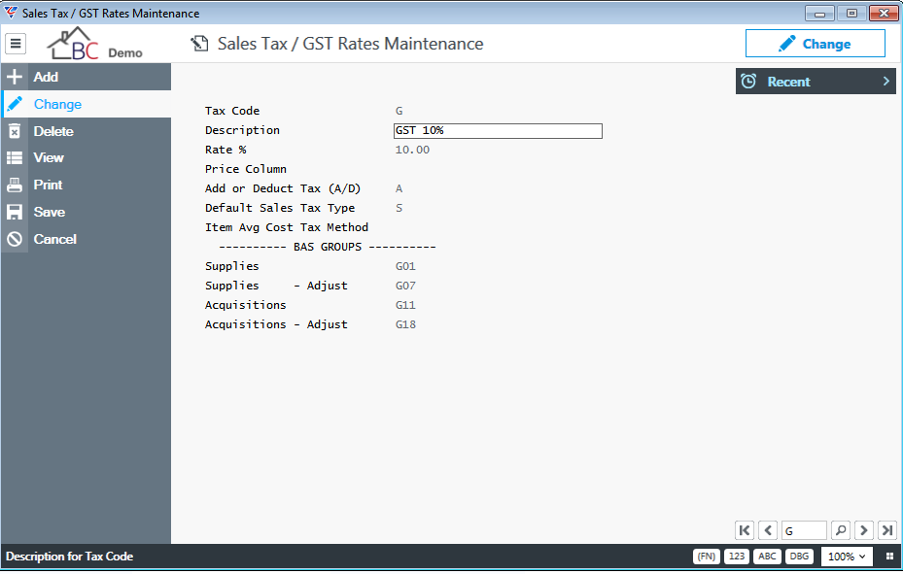Screen dimensions: 903x574
Task: Go to the last record
Action: click(x=887, y=530)
